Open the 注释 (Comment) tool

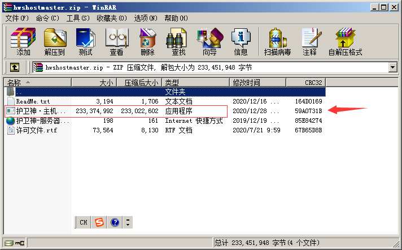point(309,42)
